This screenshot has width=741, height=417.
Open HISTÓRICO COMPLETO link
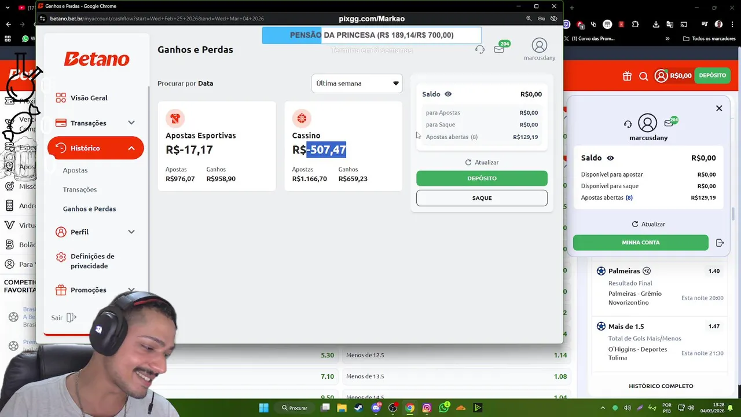(x=661, y=386)
